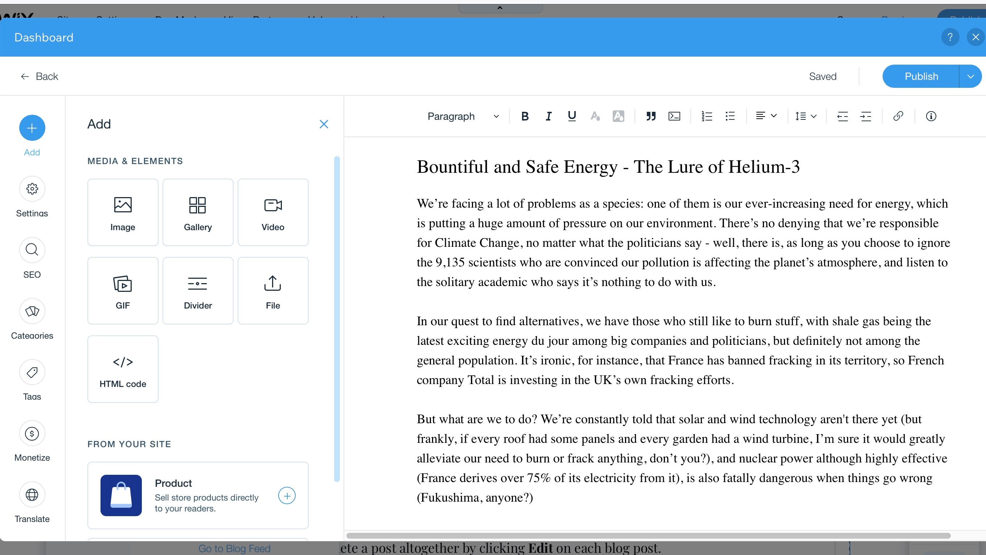Image resolution: width=986 pixels, height=555 pixels.
Task: Insert a hyperlink
Action: pos(898,116)
